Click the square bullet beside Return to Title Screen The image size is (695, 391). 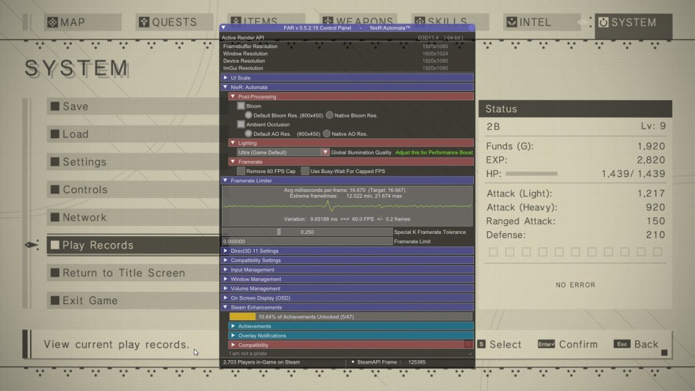55,273
